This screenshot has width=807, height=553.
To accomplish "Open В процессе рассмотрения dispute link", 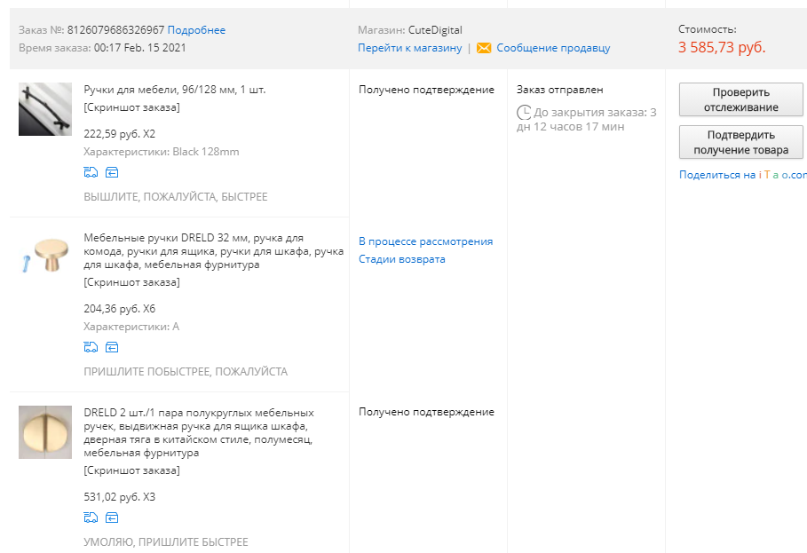I will (x=425, y=241).
